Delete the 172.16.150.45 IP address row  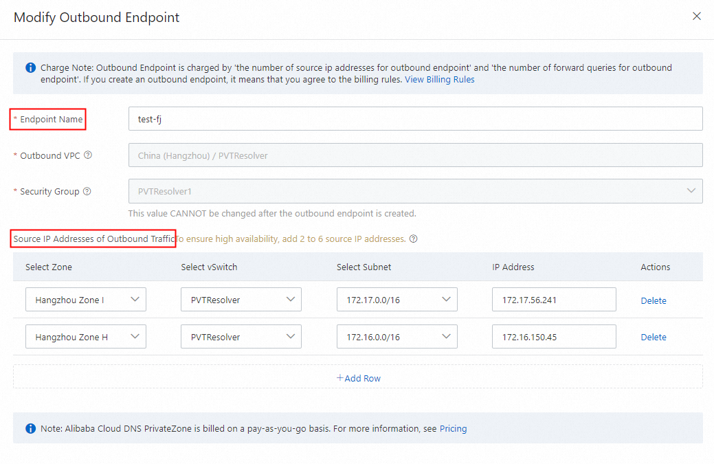tap(654, 337)
